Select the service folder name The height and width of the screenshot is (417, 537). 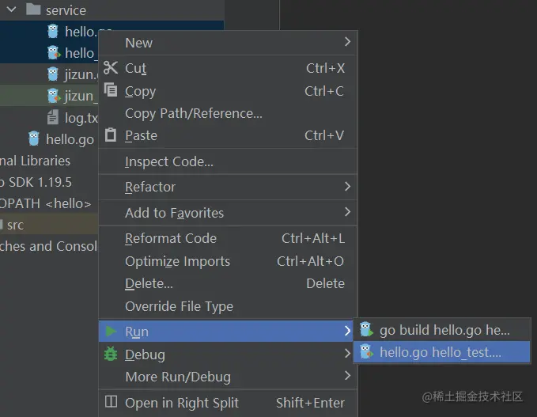click(66, 10)
